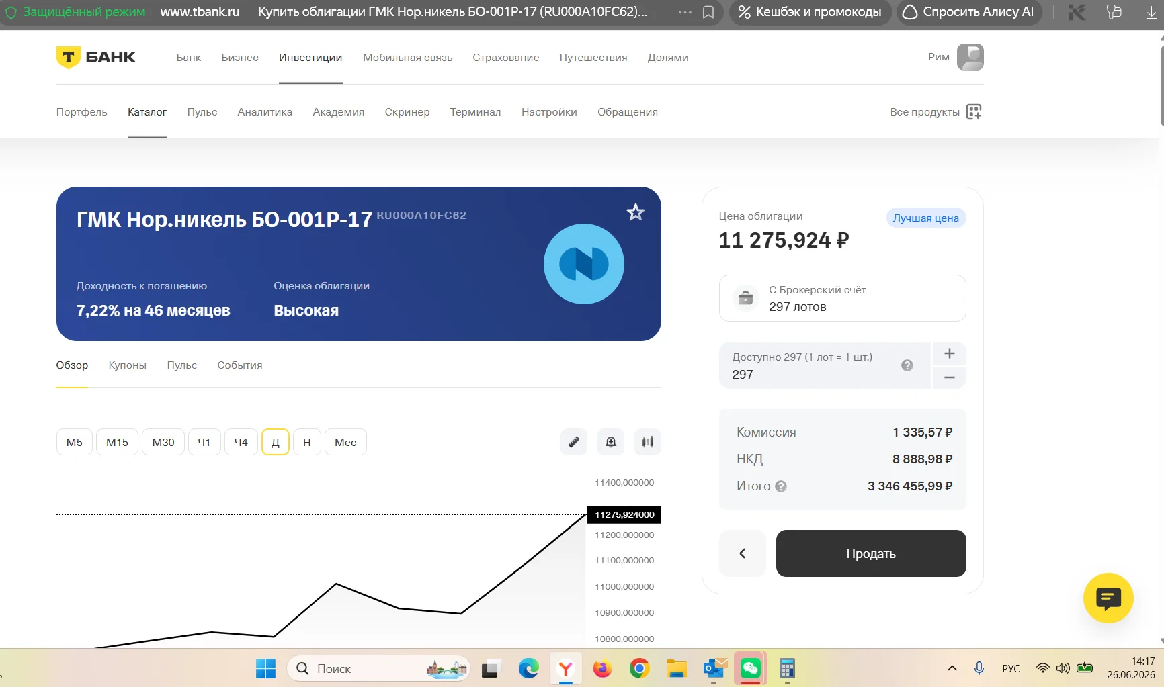
Task: Set a price alert bell icon
Action: 611,442
